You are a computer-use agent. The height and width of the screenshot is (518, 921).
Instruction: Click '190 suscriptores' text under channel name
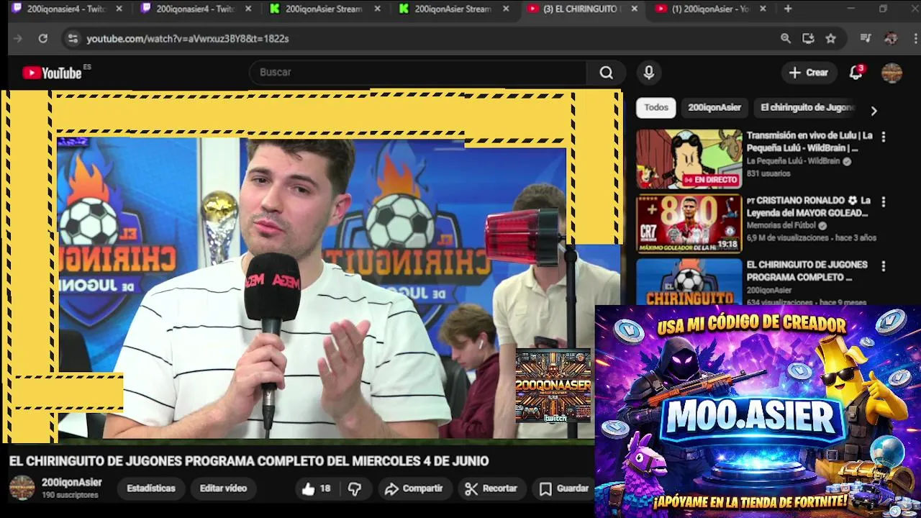click(x=70, y=496)
